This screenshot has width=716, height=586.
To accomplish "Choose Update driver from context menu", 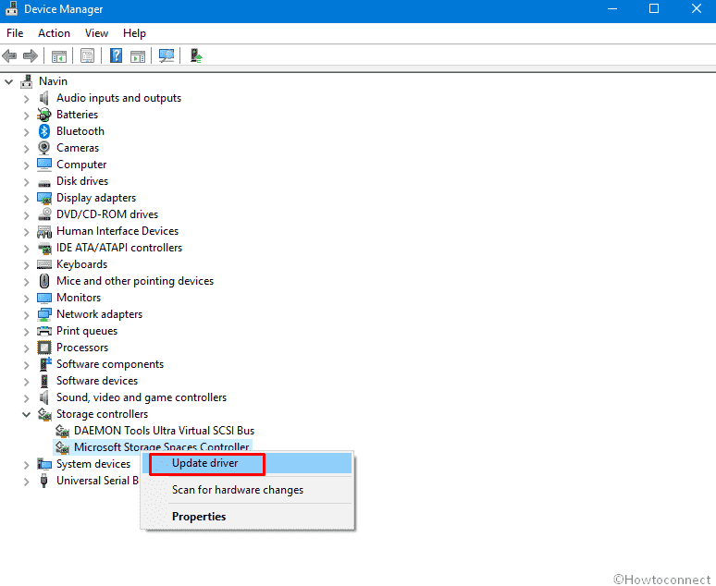I will pyautogui.click(x=247, y=464).
